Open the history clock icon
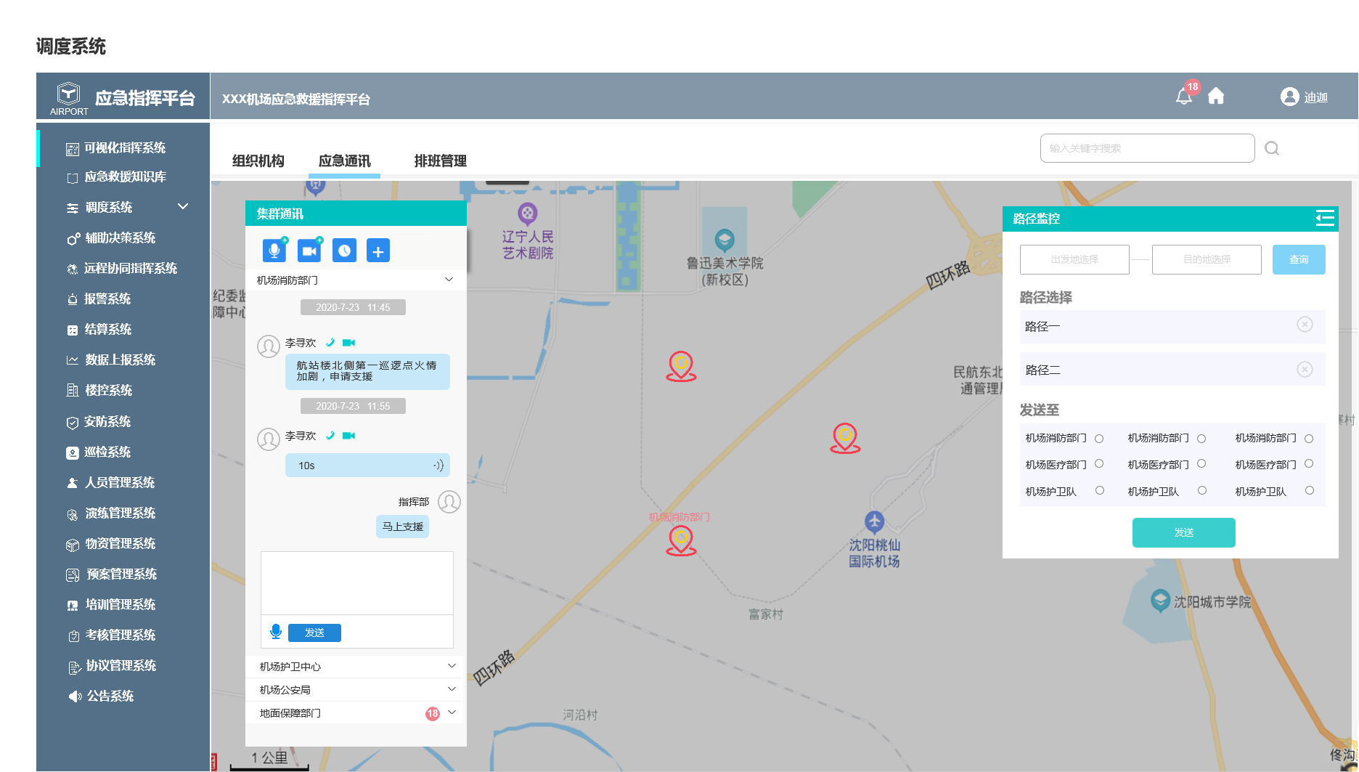Viewport: 1359px width, 772px height. click(x=344, y=251)
